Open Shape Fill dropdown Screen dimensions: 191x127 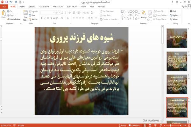click(x=159, y=11)
